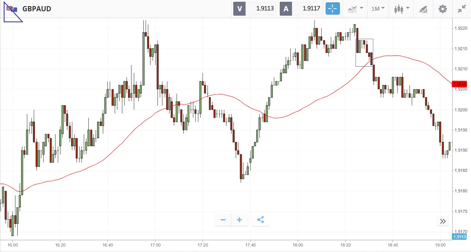Click the collapse chart arrows icon

tap(462, 9)
